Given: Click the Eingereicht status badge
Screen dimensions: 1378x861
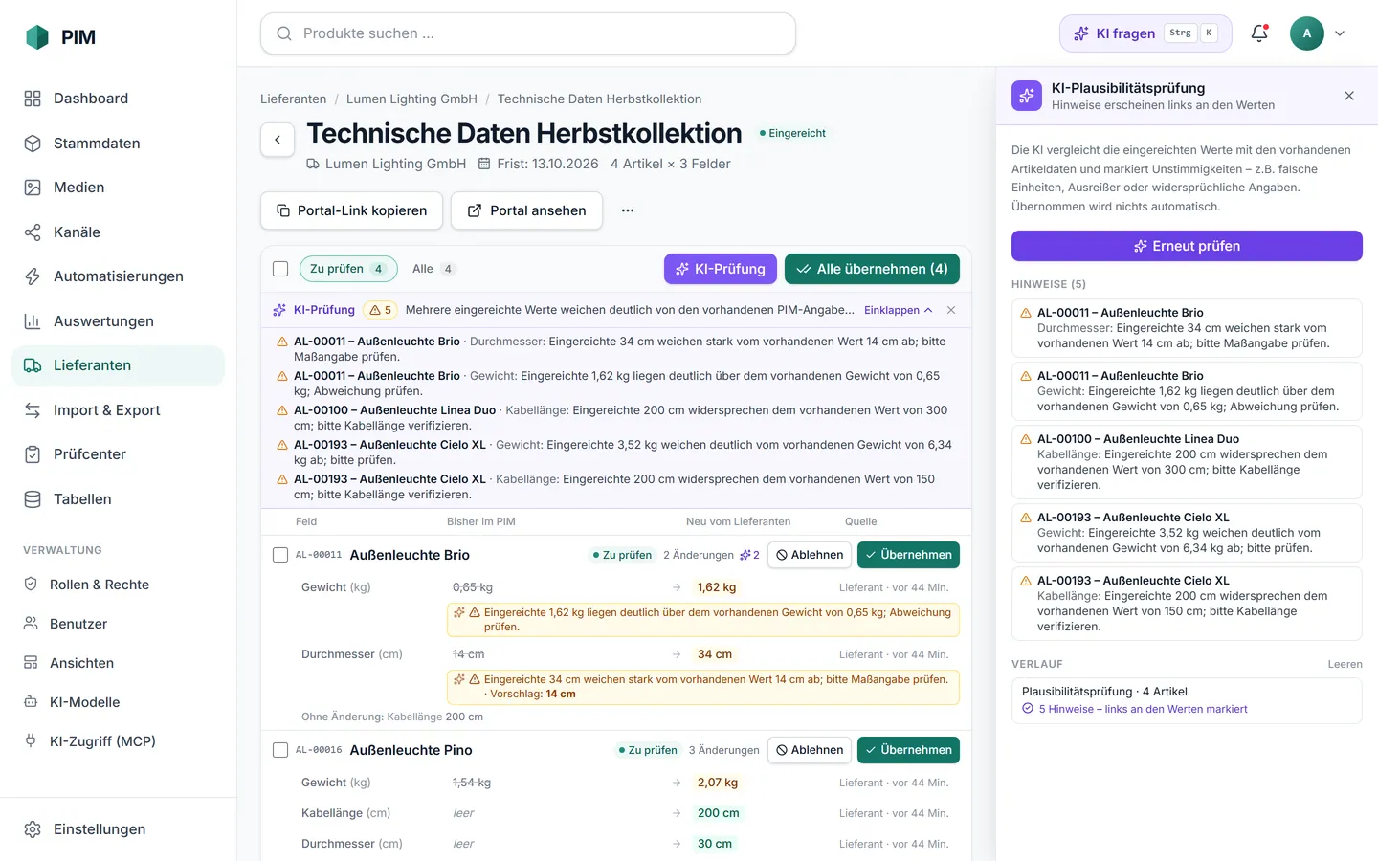Looking at the screenshot, I should pyautogui.click(x=792, y=133).
